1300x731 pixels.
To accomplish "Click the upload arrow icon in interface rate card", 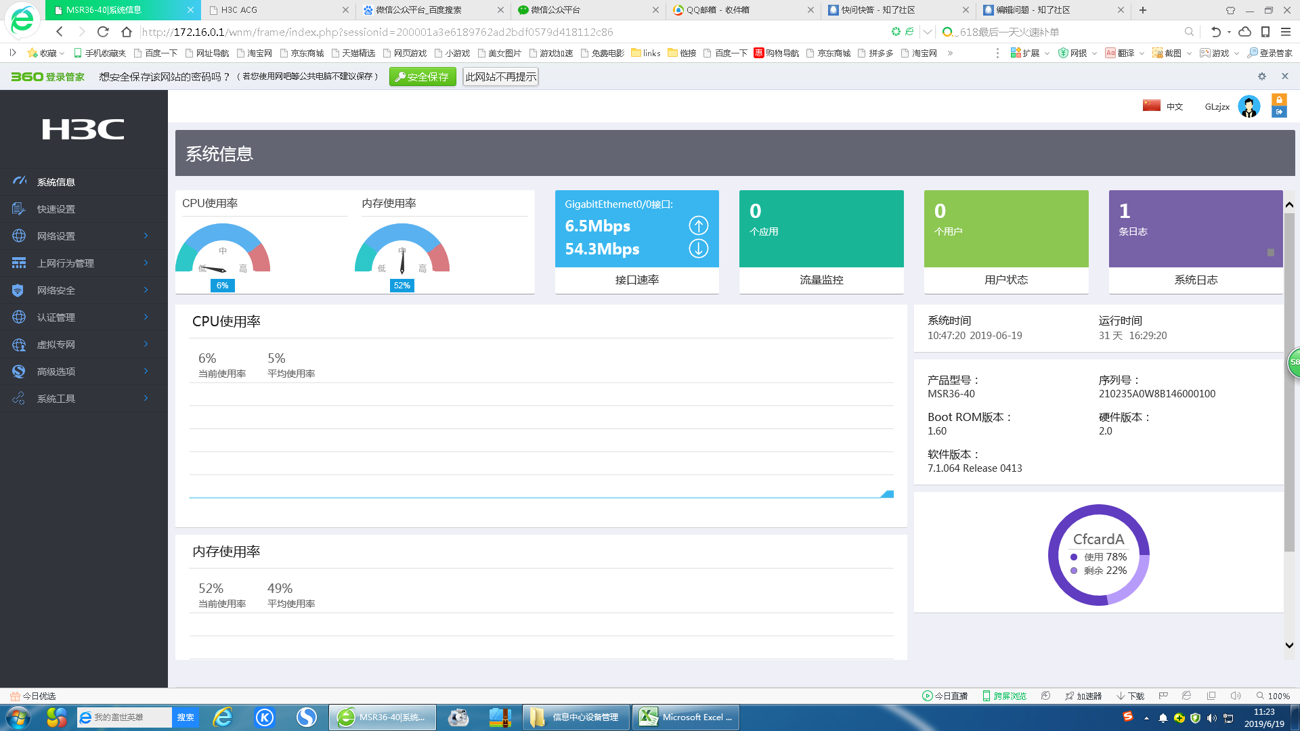I will [698, 225].
